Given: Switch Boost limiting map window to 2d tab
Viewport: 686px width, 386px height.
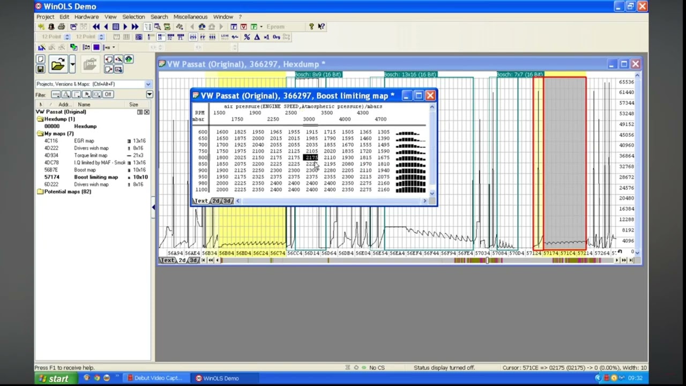Looking at the screenshot, I should pyautogui.click(x=216, y=201).
